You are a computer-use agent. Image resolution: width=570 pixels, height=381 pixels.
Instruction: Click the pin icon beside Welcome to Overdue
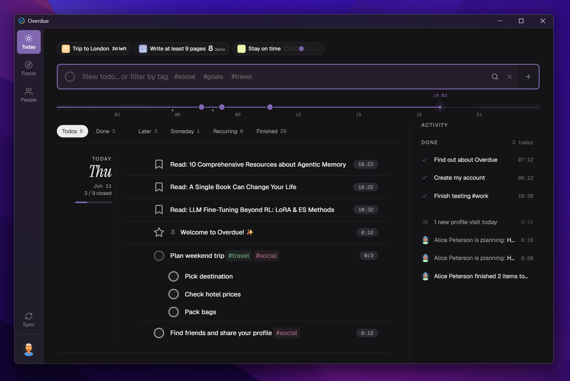tap(173, 232)
